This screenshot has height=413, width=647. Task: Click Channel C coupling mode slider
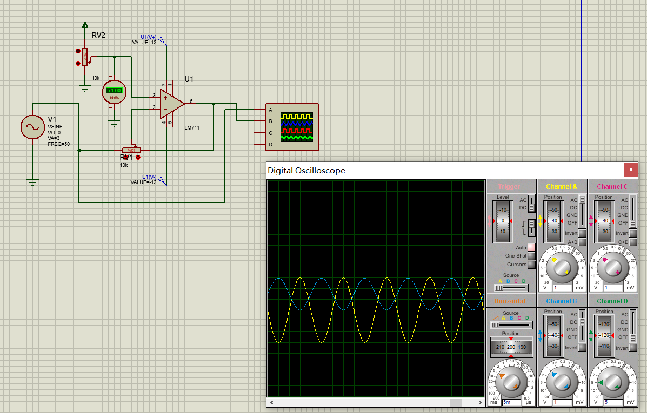633,212
